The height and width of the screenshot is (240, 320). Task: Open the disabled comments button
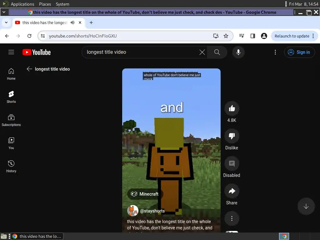click(232, 163)
